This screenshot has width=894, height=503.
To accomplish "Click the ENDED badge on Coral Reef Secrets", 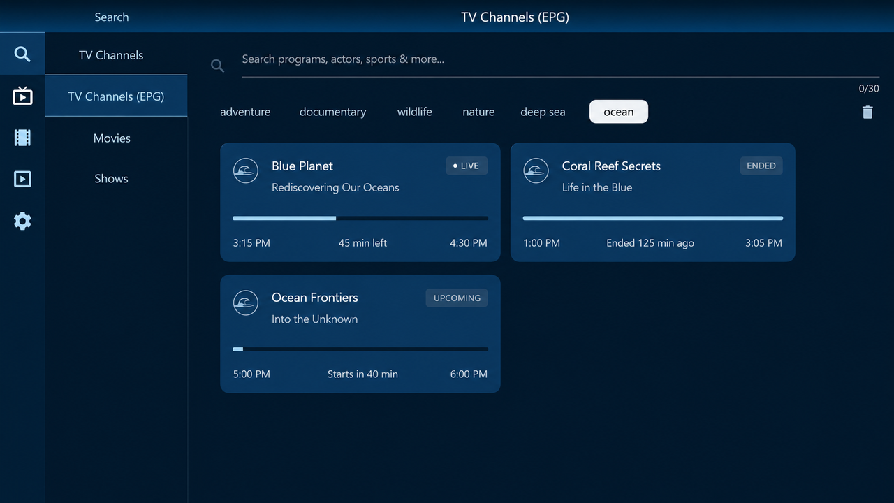I will [761, 166].
